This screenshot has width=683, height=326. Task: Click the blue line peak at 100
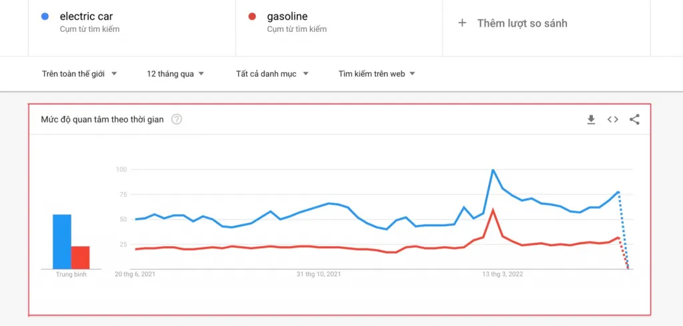493,170
